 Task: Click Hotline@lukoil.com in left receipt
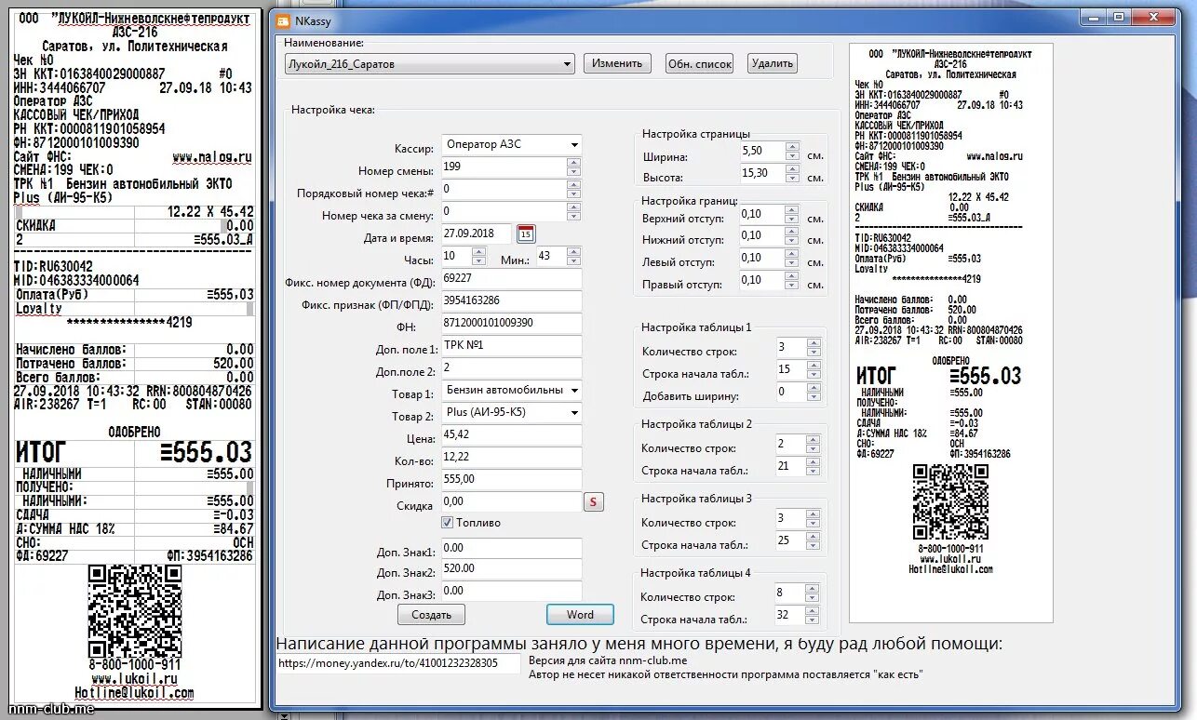click(134, 693)
